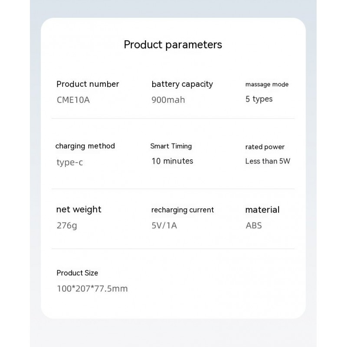347x347 pixels.
Task: Click the "10 minutes" timing value
Action: [172, 161]
